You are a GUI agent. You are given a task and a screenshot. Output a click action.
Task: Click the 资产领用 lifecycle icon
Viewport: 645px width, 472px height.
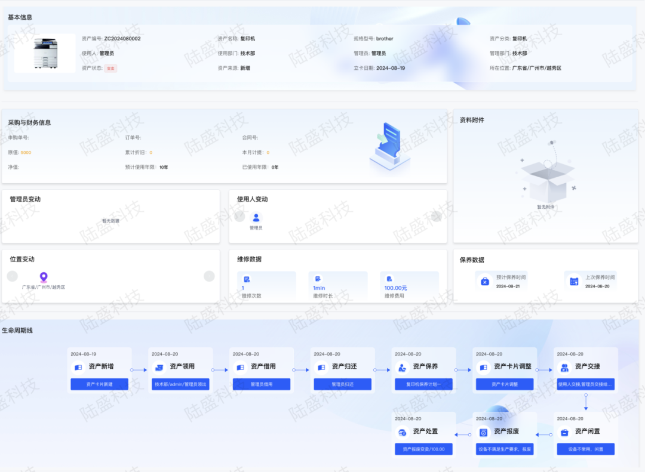tap(159, 367)
